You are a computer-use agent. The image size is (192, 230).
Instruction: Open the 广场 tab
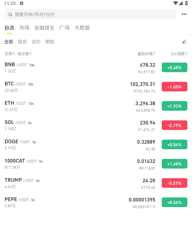pos(65,28)
